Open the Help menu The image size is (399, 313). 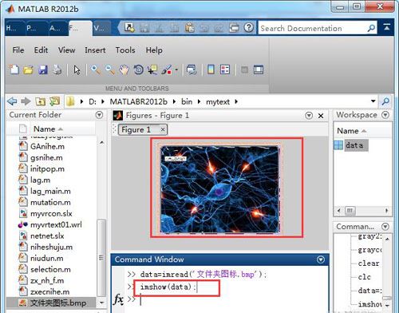pos(154,50)
